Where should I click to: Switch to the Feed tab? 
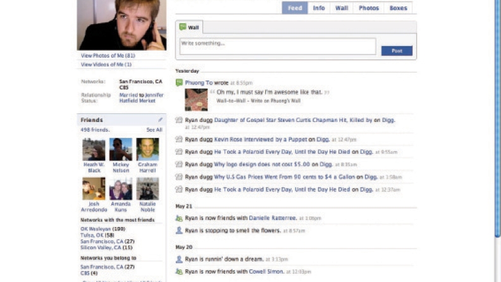[295, 8]
